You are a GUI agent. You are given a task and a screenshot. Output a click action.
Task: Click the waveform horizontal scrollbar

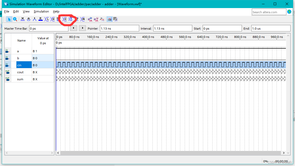(171, 153)
